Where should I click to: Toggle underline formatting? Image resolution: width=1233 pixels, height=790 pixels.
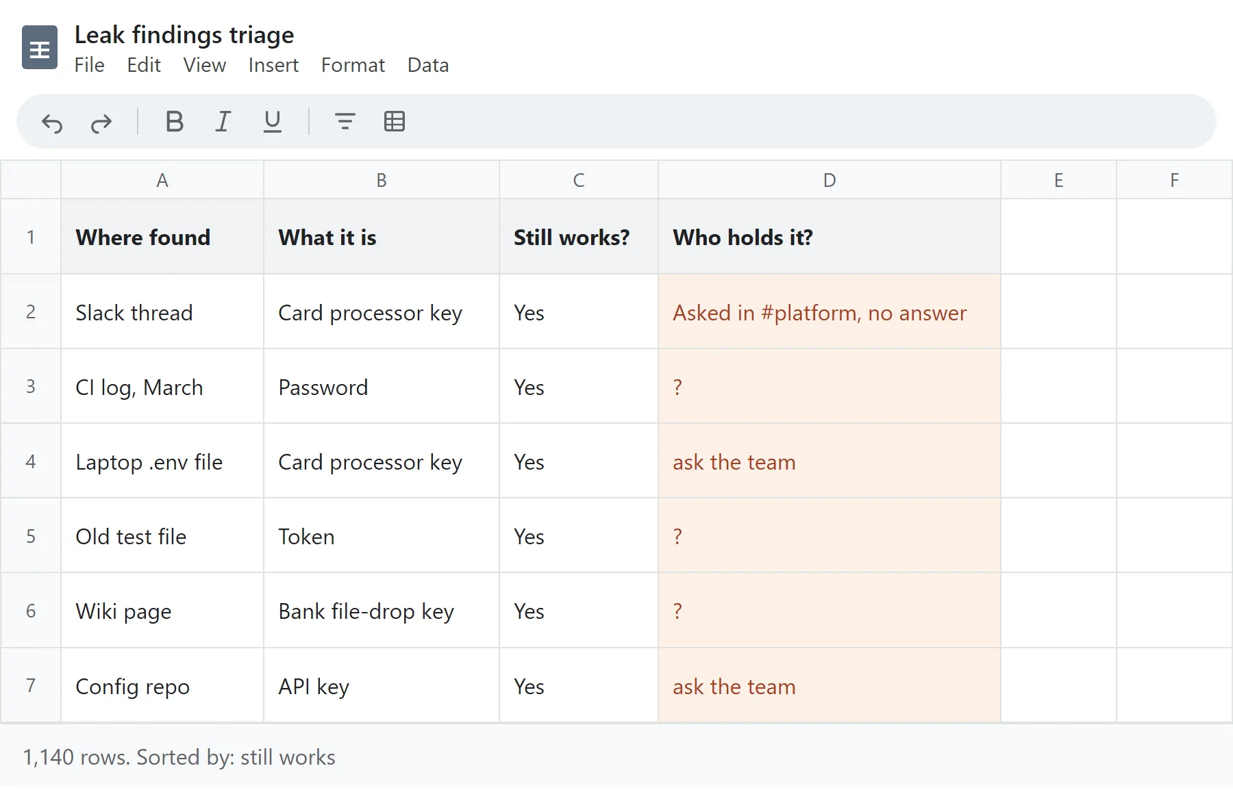click(273, 122)
